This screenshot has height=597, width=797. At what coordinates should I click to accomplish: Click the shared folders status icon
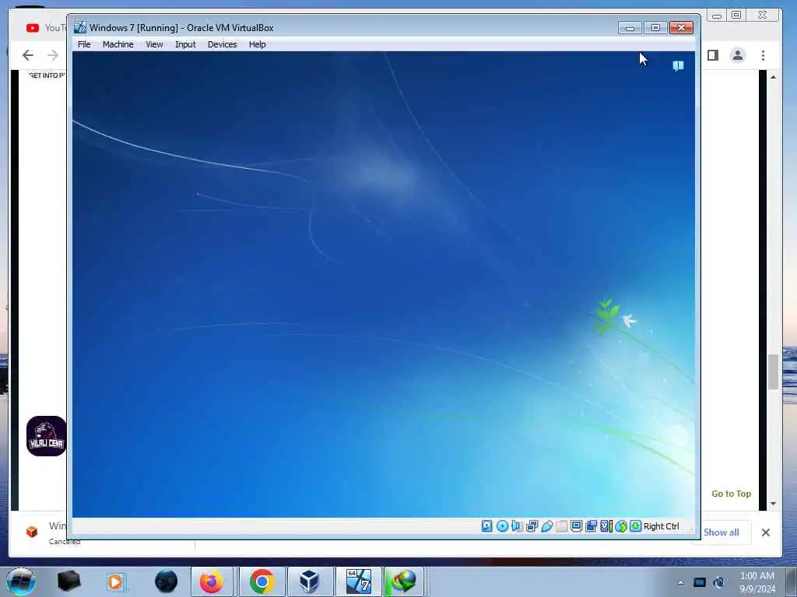(x=561, y=526)
